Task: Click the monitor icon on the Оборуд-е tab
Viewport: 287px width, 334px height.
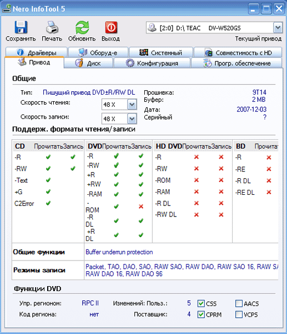Action: (x=83, y=52)
